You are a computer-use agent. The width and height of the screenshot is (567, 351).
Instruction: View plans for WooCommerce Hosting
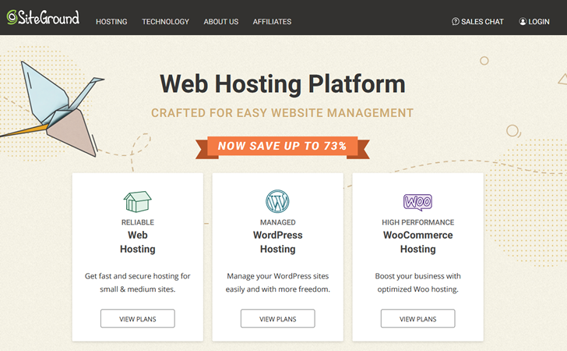(418, 319)
